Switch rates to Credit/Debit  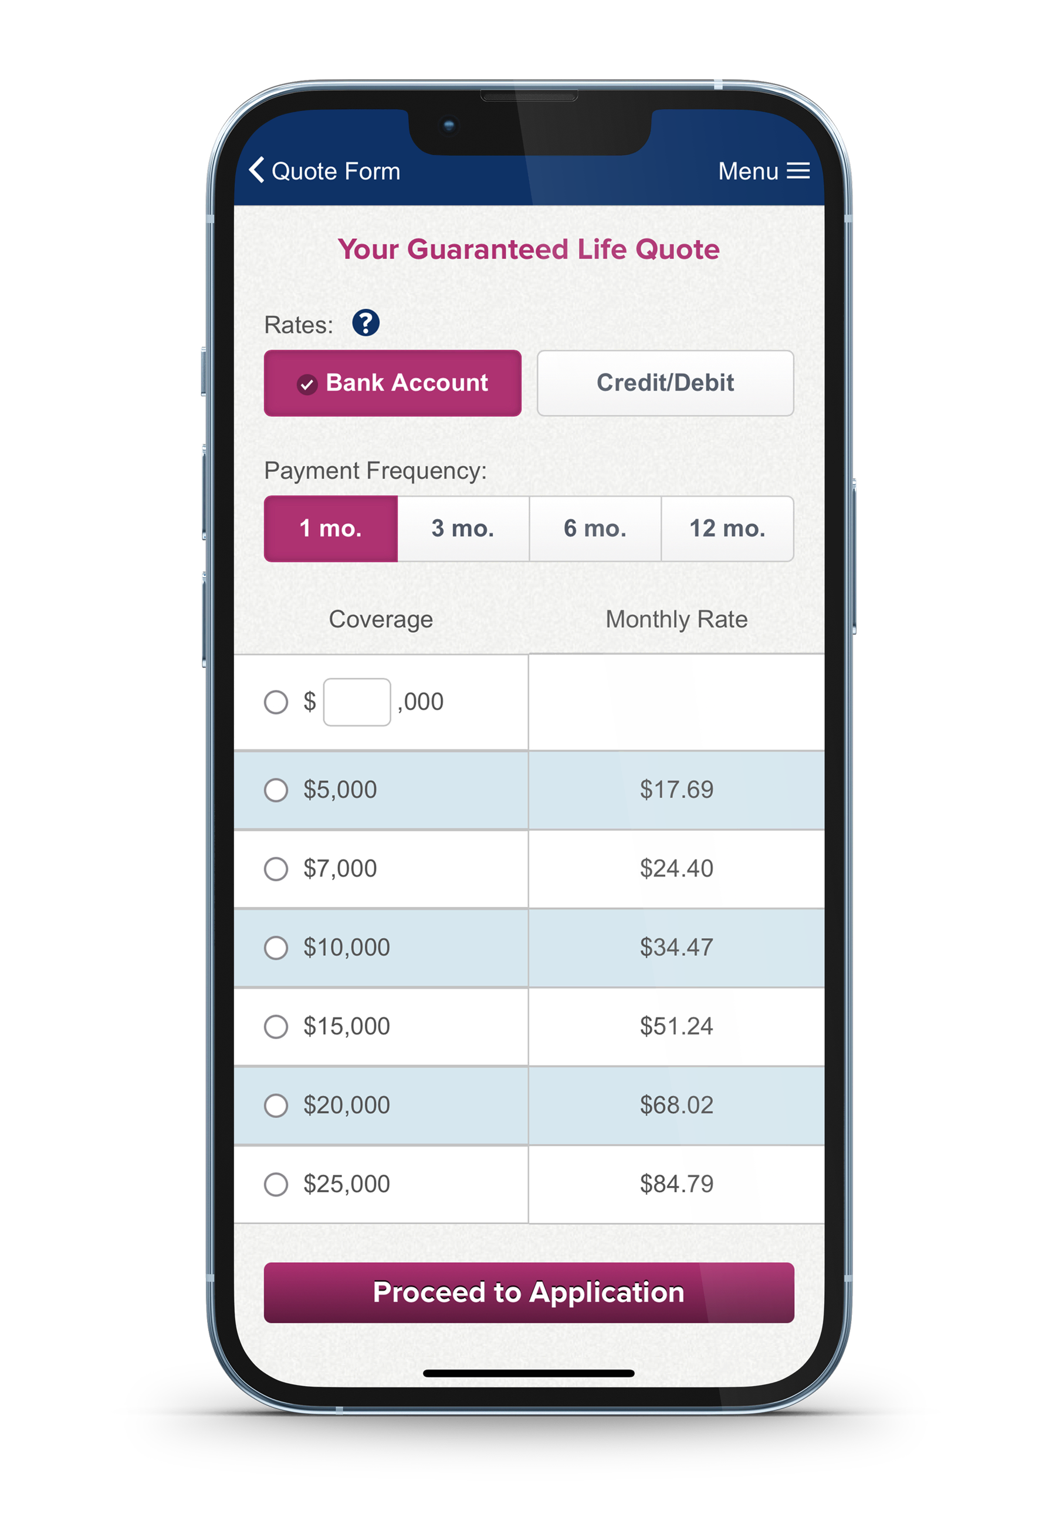(x=665, y=383)
